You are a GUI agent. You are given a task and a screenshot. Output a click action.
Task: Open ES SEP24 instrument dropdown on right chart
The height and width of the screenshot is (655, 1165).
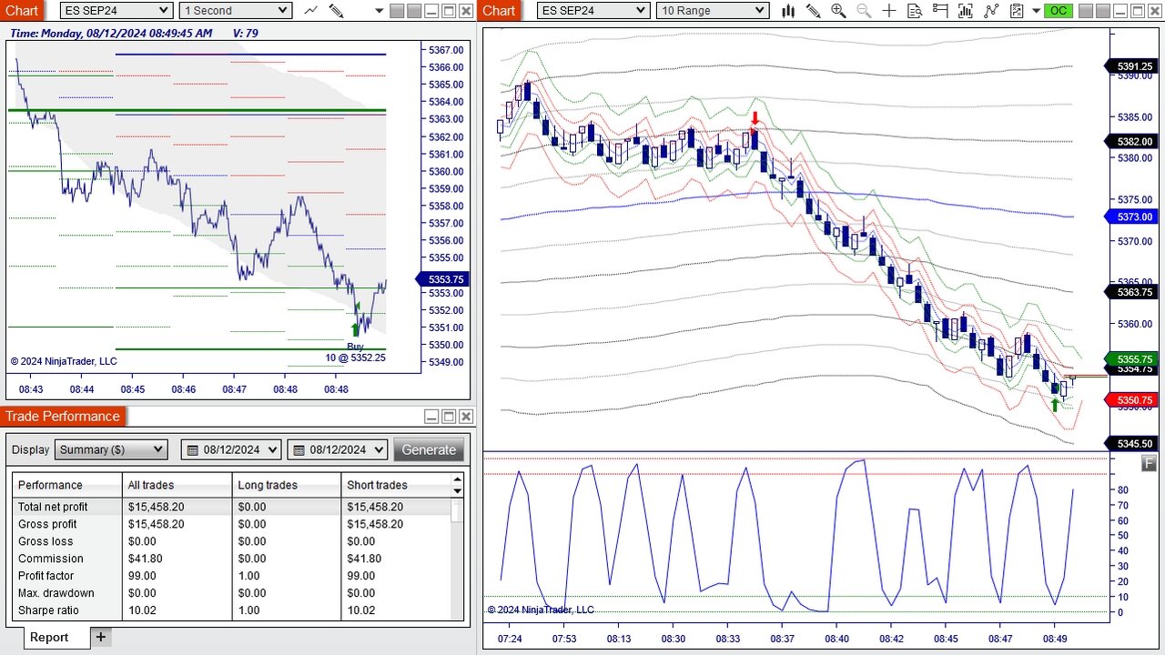point(593,11)
